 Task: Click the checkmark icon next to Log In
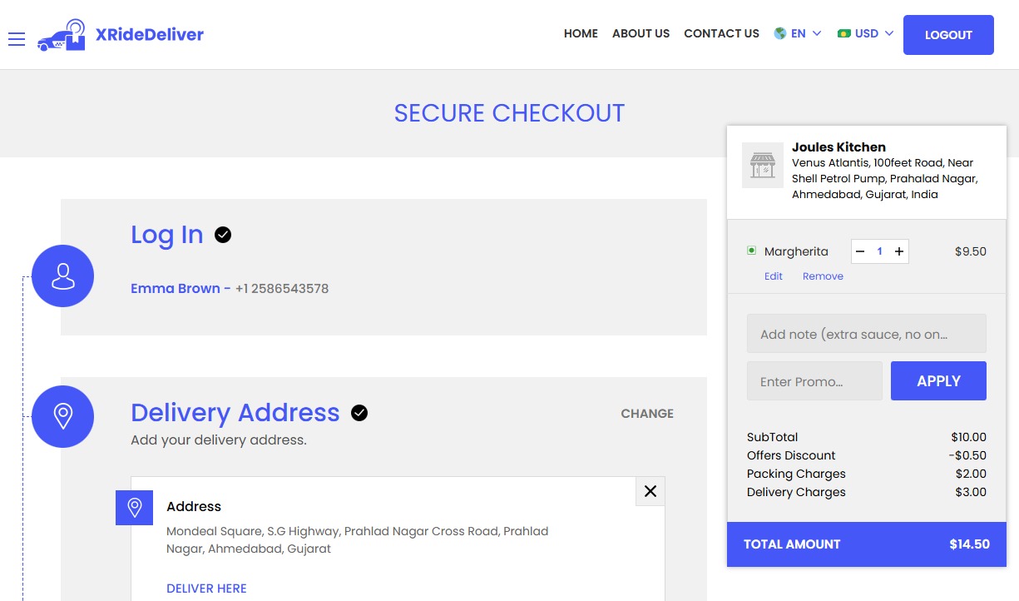222,235
